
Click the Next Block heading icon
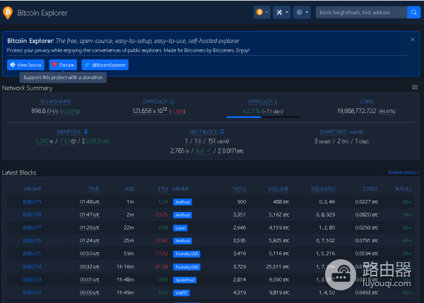pyautogui.click(x=223, y=131)
